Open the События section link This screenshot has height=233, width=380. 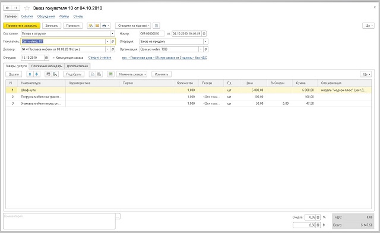pyautogui.click(x=27, y=17)
